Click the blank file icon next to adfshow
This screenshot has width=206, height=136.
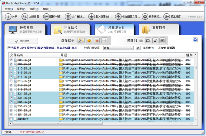click(15, 119)
